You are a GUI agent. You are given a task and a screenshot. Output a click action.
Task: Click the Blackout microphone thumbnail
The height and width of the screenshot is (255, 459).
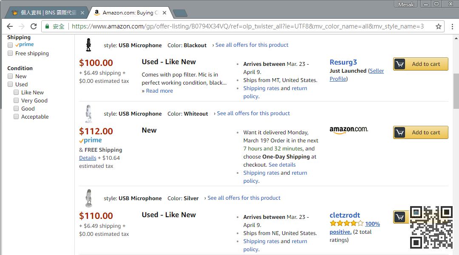coord(88,45)
